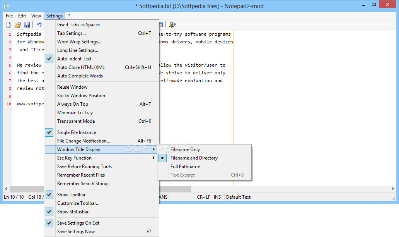Enable Transparent Mode
The width and height of the screenshot is (399, 237).
(102, 121)
